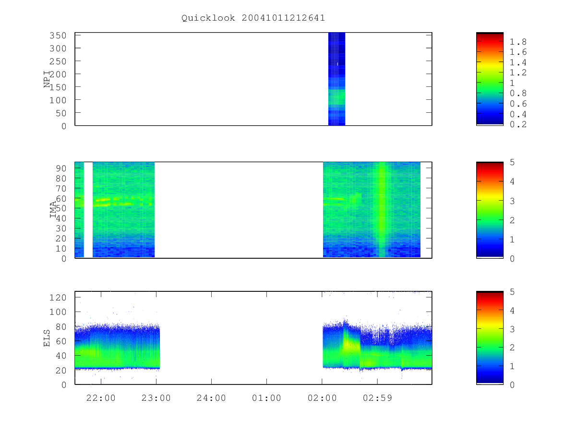The image size is (576, 432).
Task: Click the 5 label on IMA colorbar
Action: click(512, 162)
